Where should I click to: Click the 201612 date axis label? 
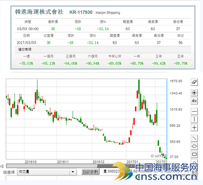click(99, 162)
